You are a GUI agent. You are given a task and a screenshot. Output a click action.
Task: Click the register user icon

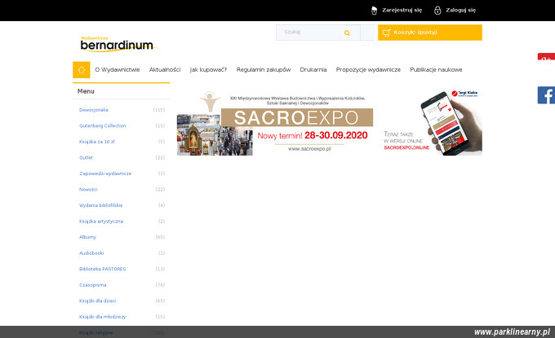pyautogui.click(x=374, y=11)
